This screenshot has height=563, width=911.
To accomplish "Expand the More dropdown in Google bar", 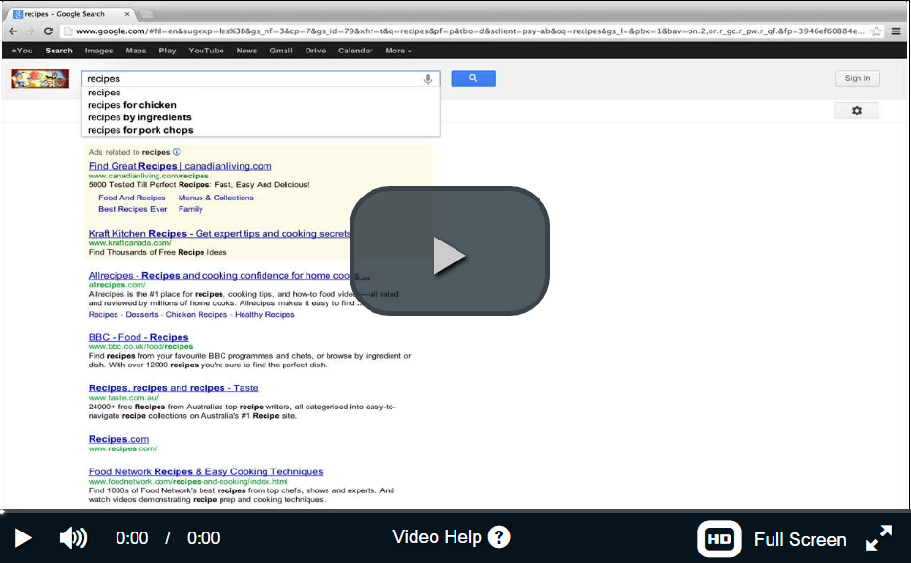I will tap(398, 51).
